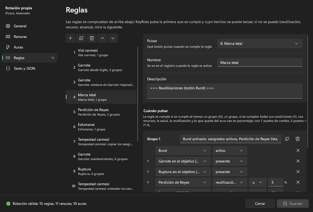Screen dimensions: 313x212
Task: Open the Ruptura en el objetivo dropdown
Action: [x=183, y=171]
